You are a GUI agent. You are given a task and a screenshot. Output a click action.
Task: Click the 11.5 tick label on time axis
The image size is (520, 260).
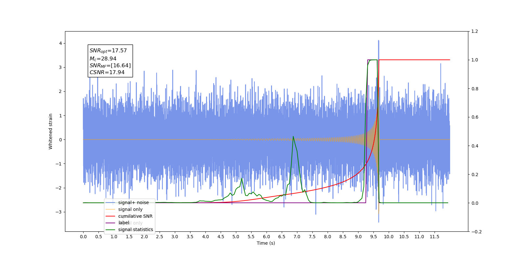pos(435,237)
